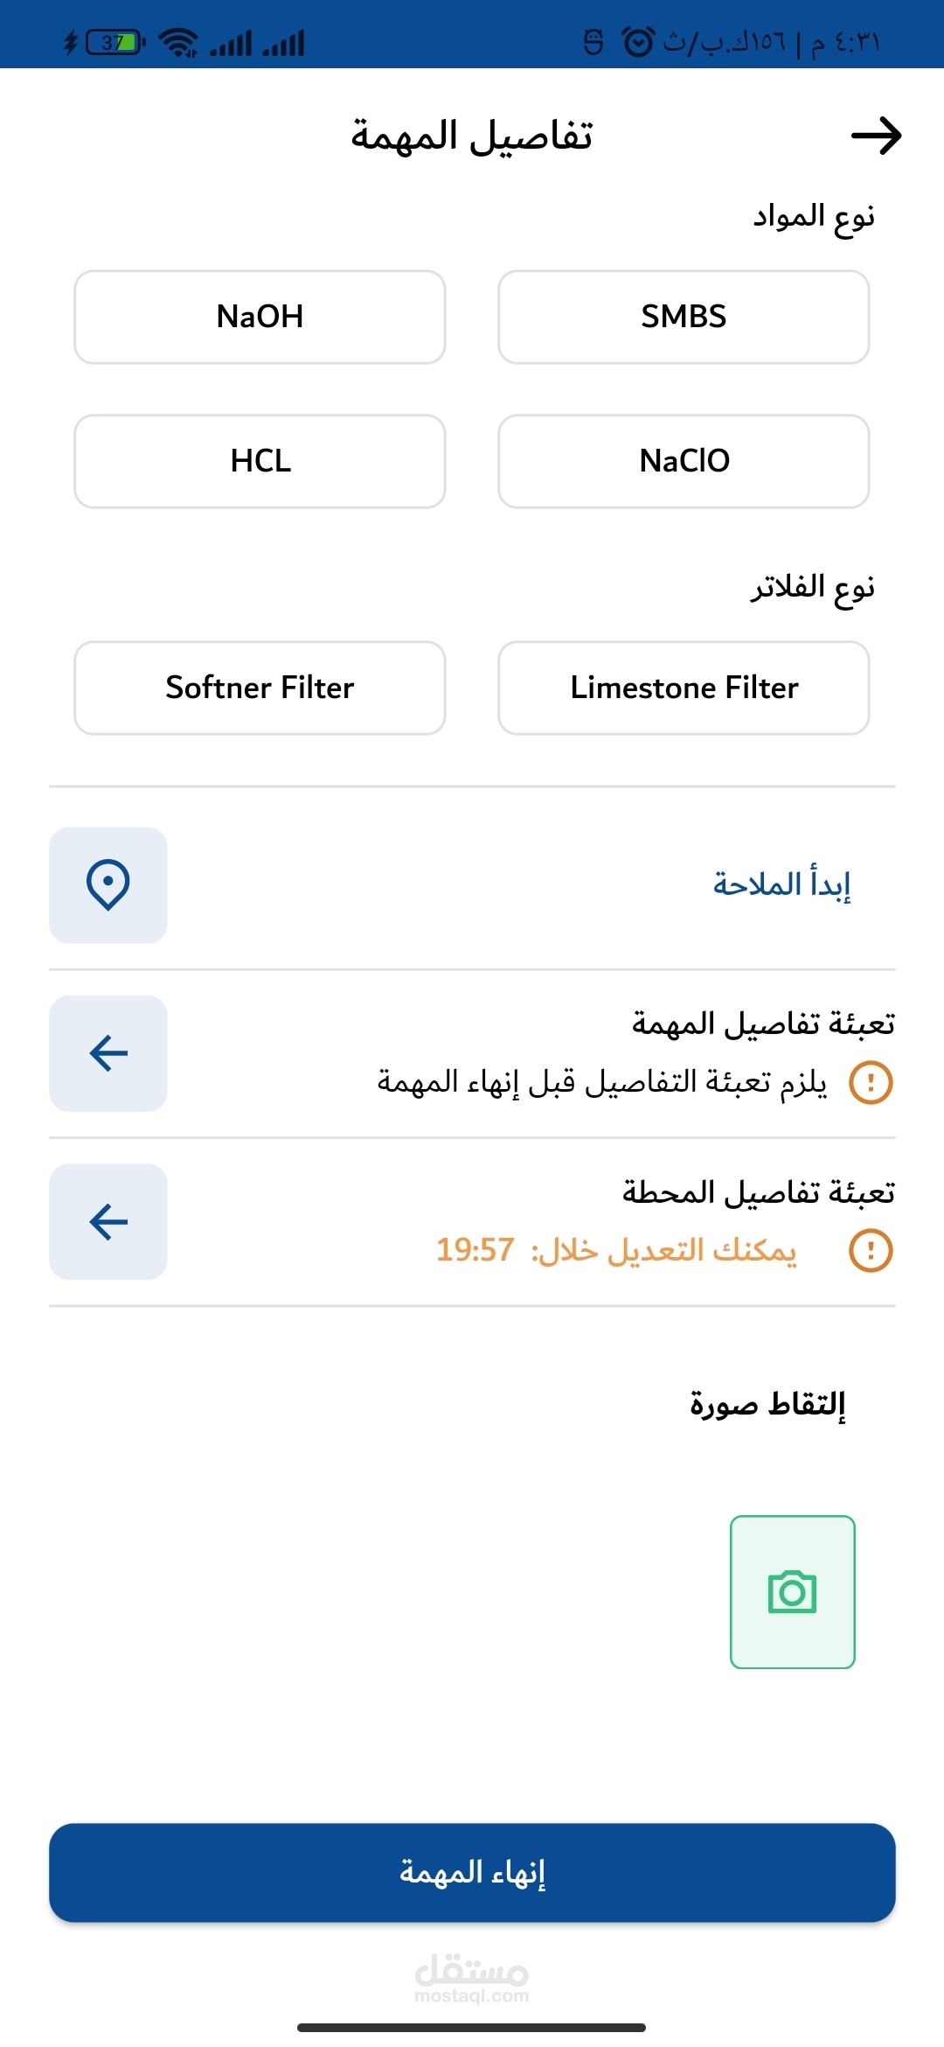Image resolution: width=944 pixels, height=2047 pixels.
Task: Tap warning icon beside edit countdown timer
Action: (871, 1250)
